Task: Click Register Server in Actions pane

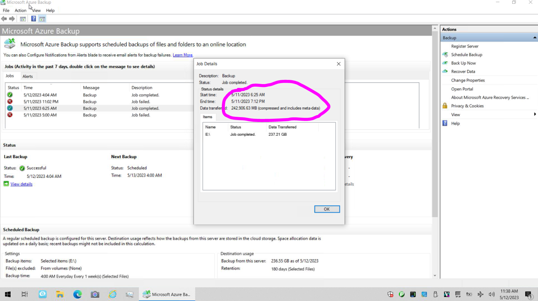Action: click(x=465, y=46)
